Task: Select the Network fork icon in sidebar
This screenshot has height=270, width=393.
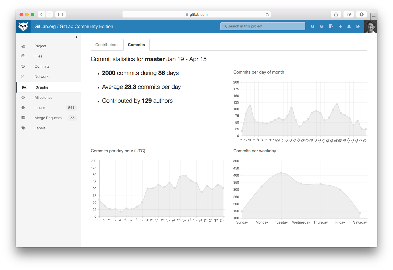Action: tap(23, 76)
